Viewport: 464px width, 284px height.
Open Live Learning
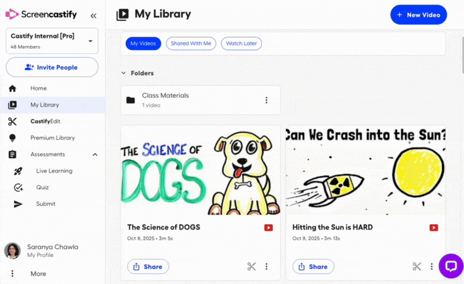pyautogui.click(x=54, y=171)
